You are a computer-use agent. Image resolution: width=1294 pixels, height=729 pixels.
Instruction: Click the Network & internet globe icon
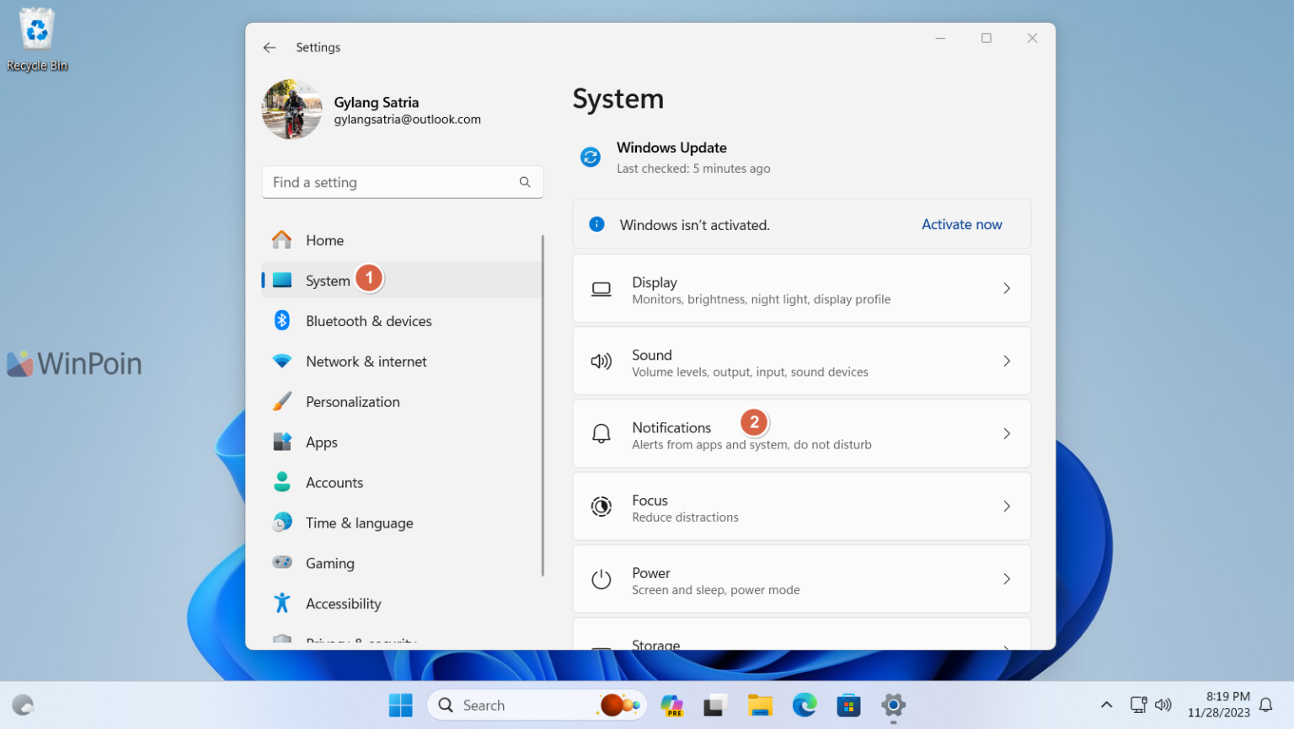[281, 361]
